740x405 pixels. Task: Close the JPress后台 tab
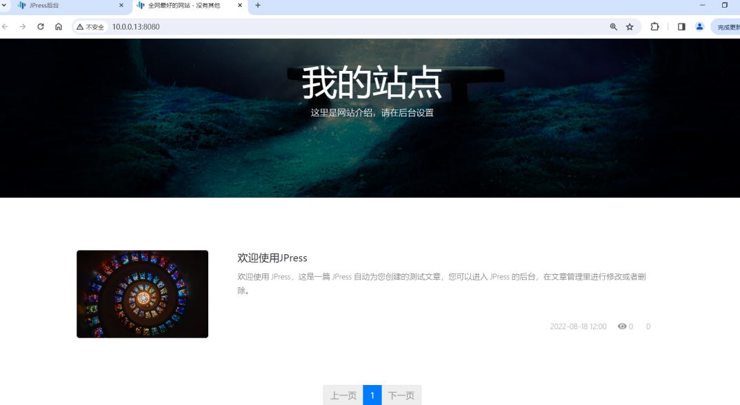(121, 6)
